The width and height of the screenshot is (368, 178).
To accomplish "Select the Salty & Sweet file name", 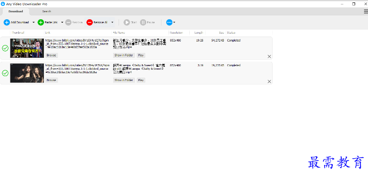I will click(139, 69).
